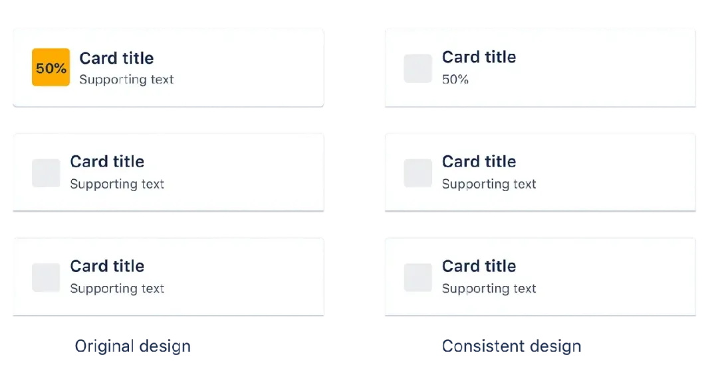Click Supporting text in middle consistent card

pyautogui.click(x=489, y=184)
